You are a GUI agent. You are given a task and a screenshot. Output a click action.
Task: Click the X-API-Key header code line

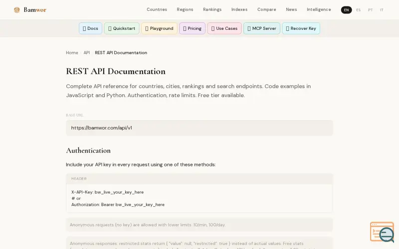tap(107, 192)
